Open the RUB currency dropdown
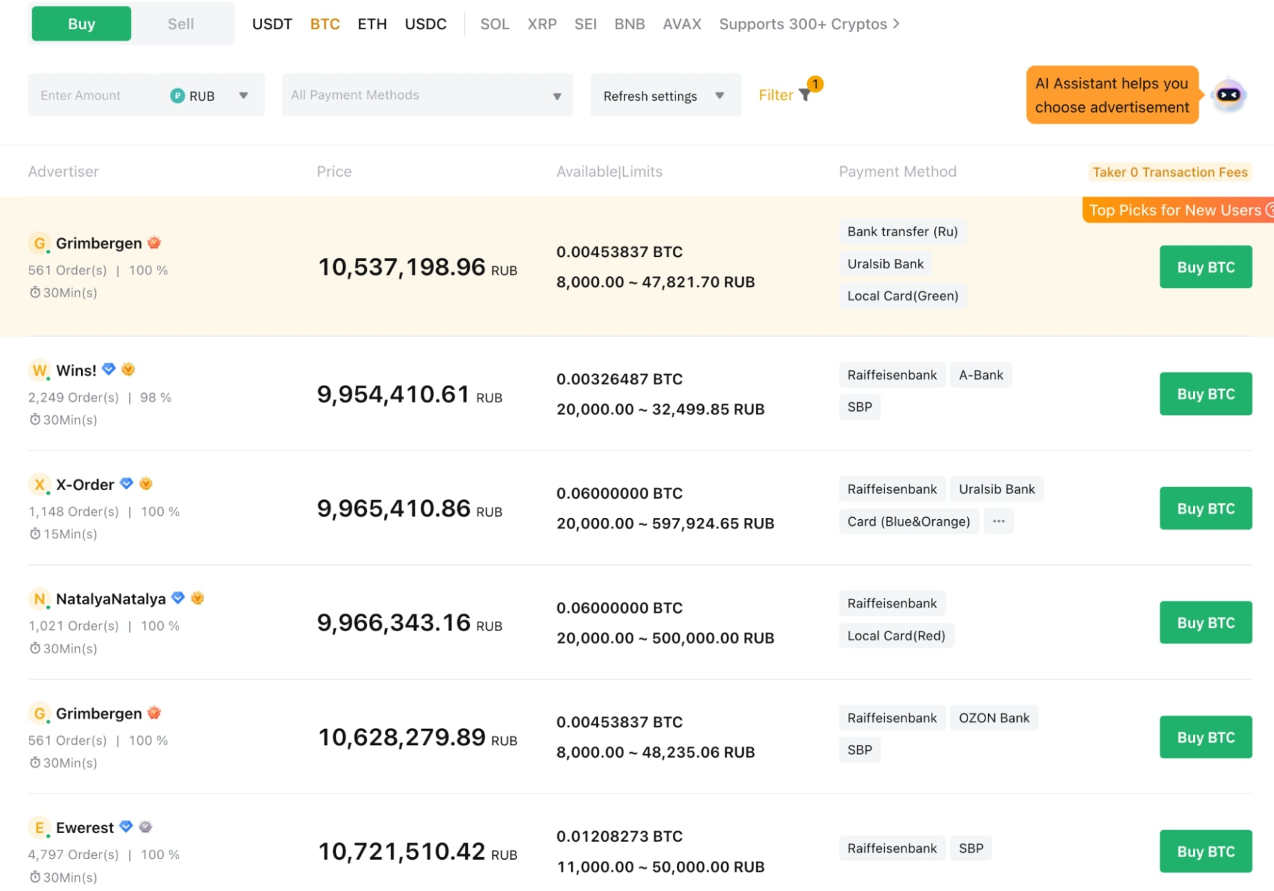 [x=244, y=95]
